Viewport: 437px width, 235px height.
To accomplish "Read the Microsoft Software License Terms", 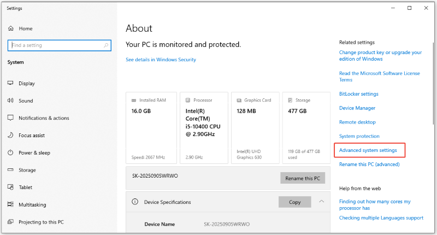I will point(380,77).
